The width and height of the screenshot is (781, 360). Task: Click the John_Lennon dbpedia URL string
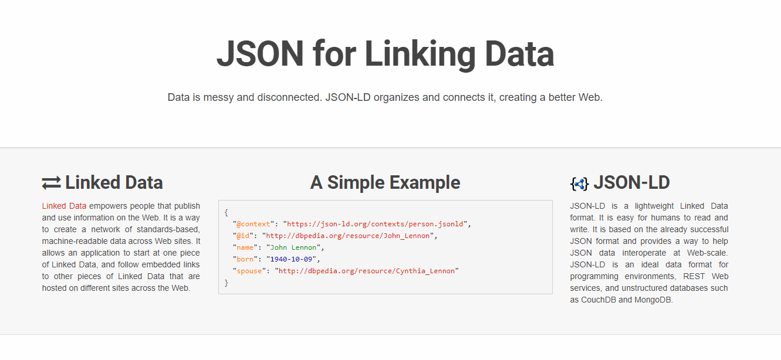point(348,236)
